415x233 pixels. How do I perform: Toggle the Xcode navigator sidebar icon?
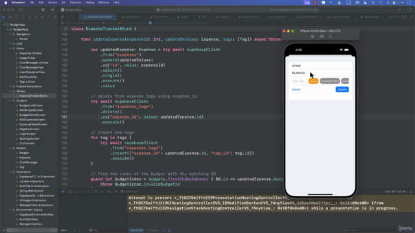click(21, 10)
